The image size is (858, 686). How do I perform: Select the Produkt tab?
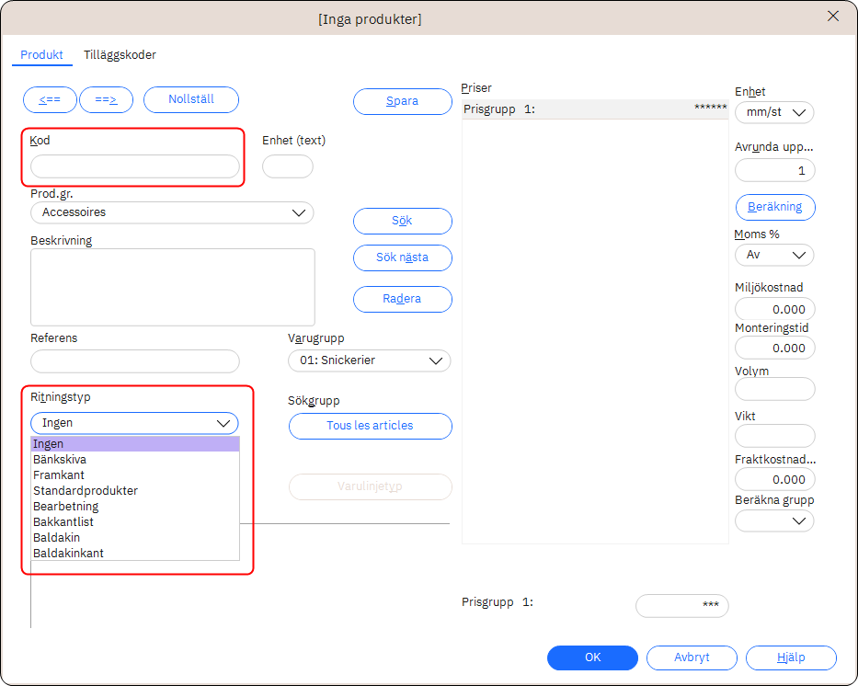pyautogui.click(x=41, y=55)
